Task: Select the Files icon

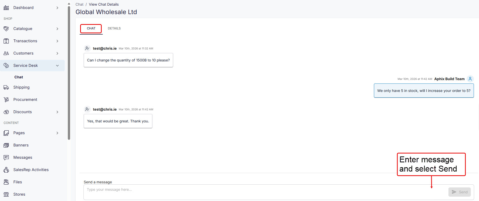Action: 6,182
